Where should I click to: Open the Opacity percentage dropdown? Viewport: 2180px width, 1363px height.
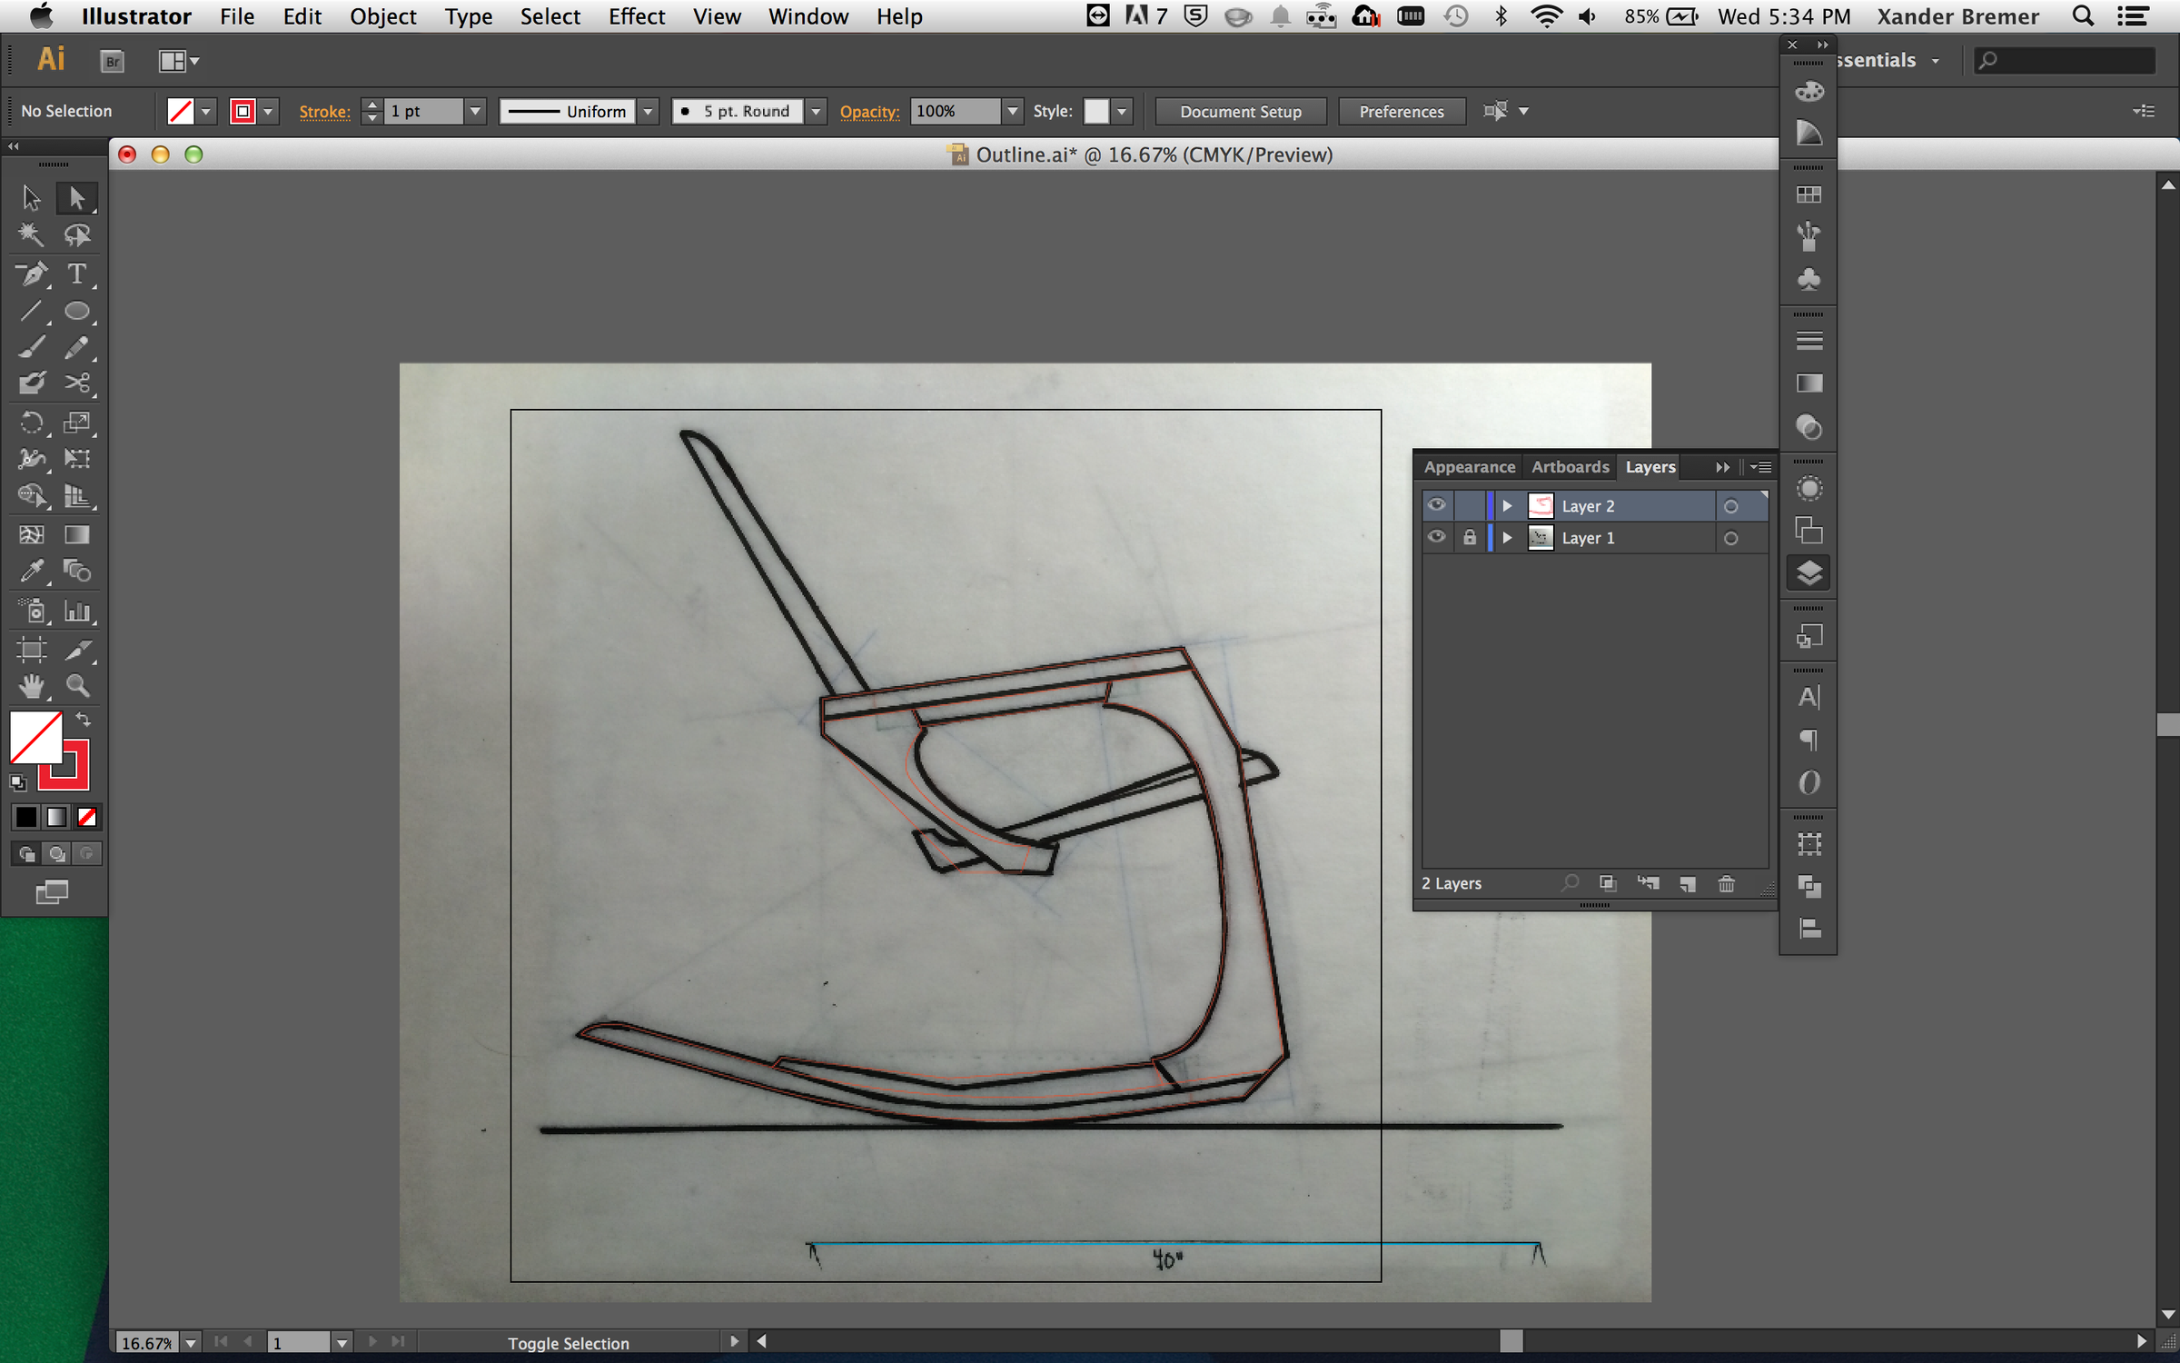point(1012,111)
